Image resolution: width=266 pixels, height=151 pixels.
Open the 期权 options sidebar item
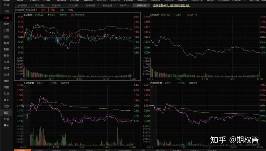[6, 68]
